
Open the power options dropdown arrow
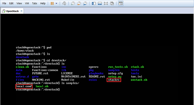tap(56, 4)
